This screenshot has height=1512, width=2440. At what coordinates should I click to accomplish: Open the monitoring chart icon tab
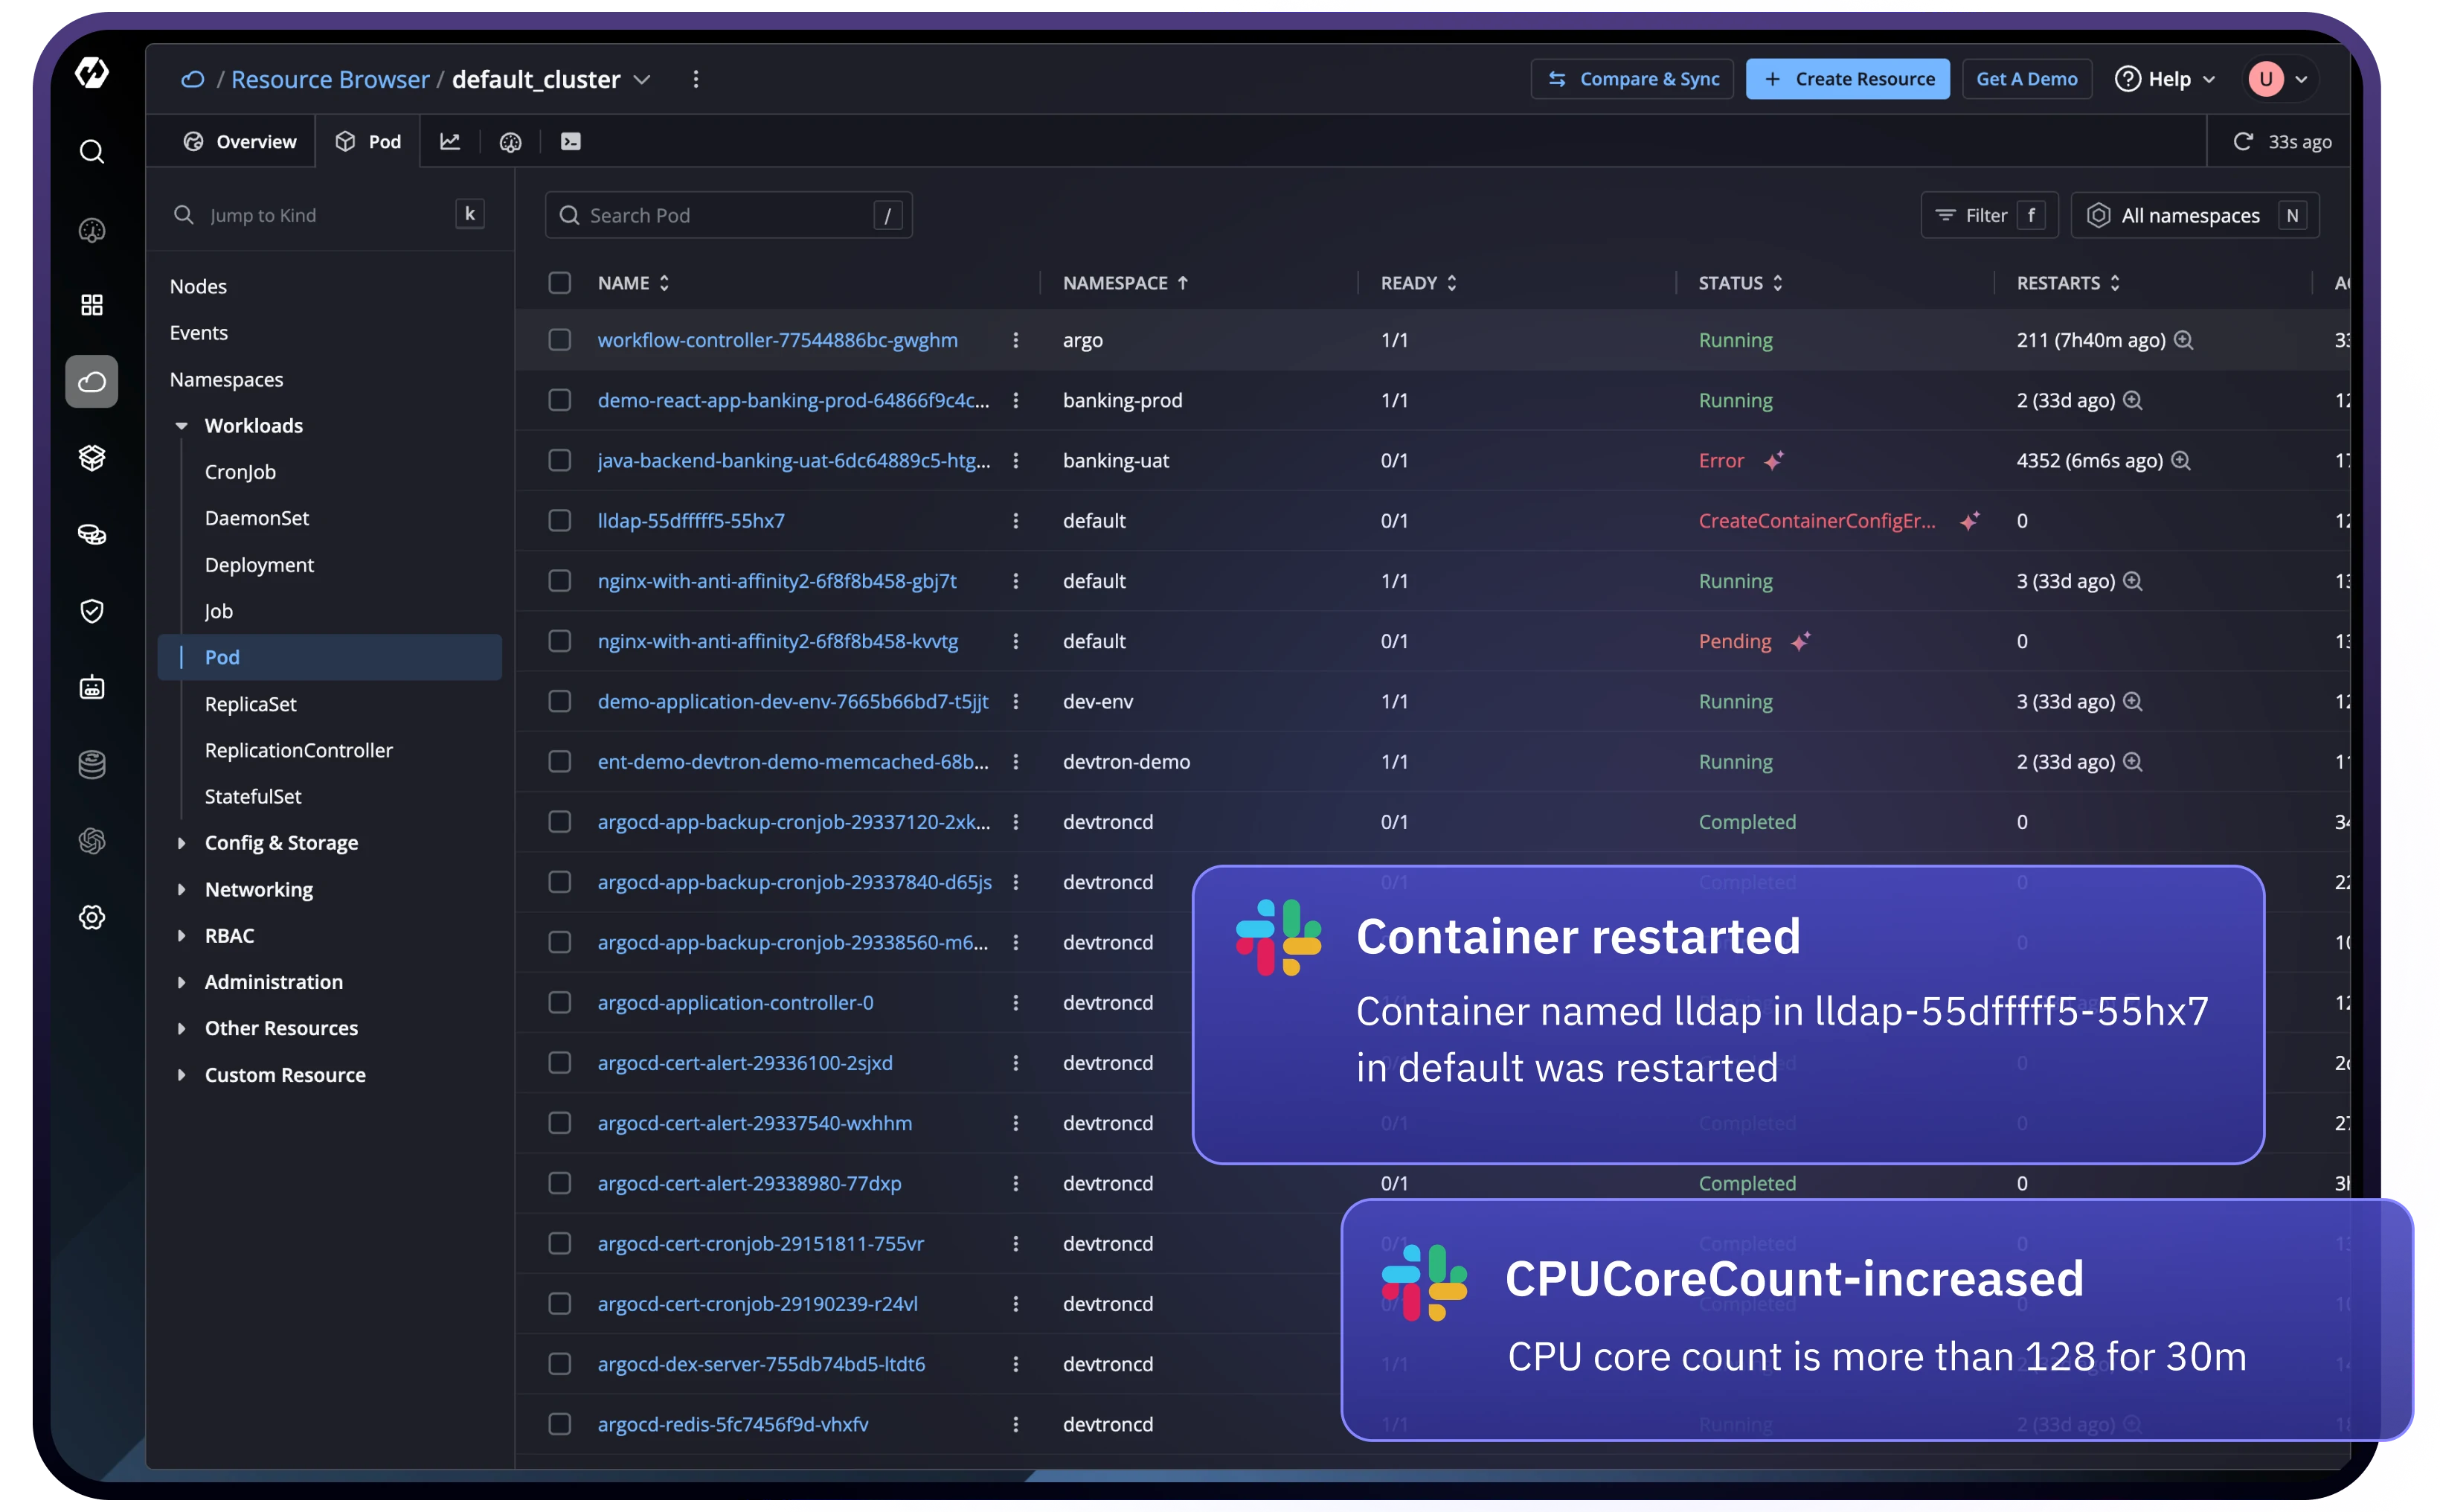(450, 142)
